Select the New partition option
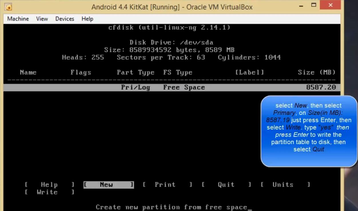The image size is (358, 211). [109, 185]
